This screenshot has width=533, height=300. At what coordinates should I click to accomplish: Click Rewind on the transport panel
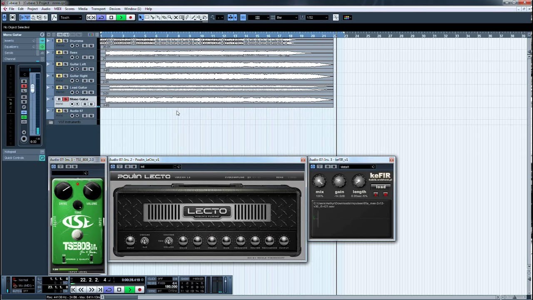coord(82,290)
